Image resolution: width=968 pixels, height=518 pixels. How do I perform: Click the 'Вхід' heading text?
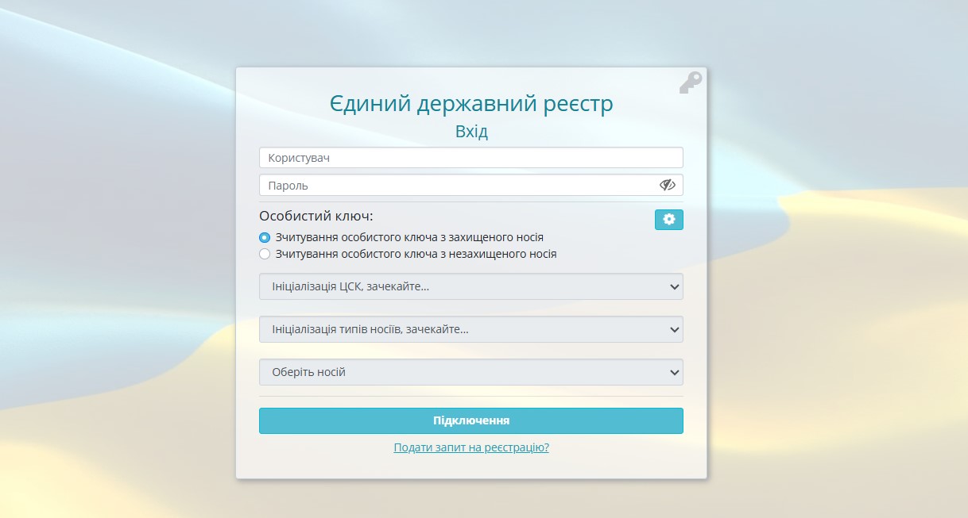tap(471, 132)
